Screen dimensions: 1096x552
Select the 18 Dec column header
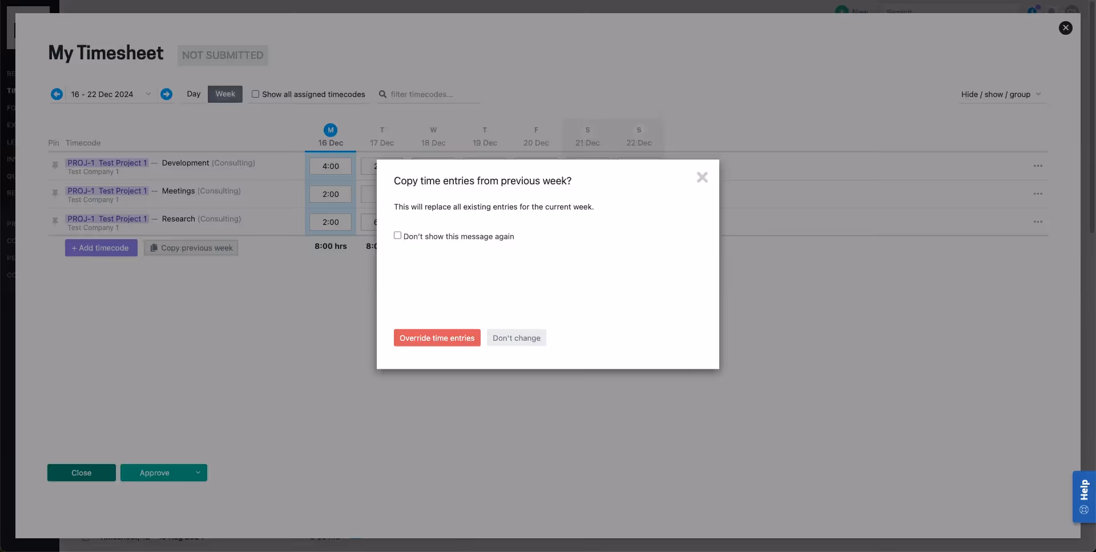(433, 137)
